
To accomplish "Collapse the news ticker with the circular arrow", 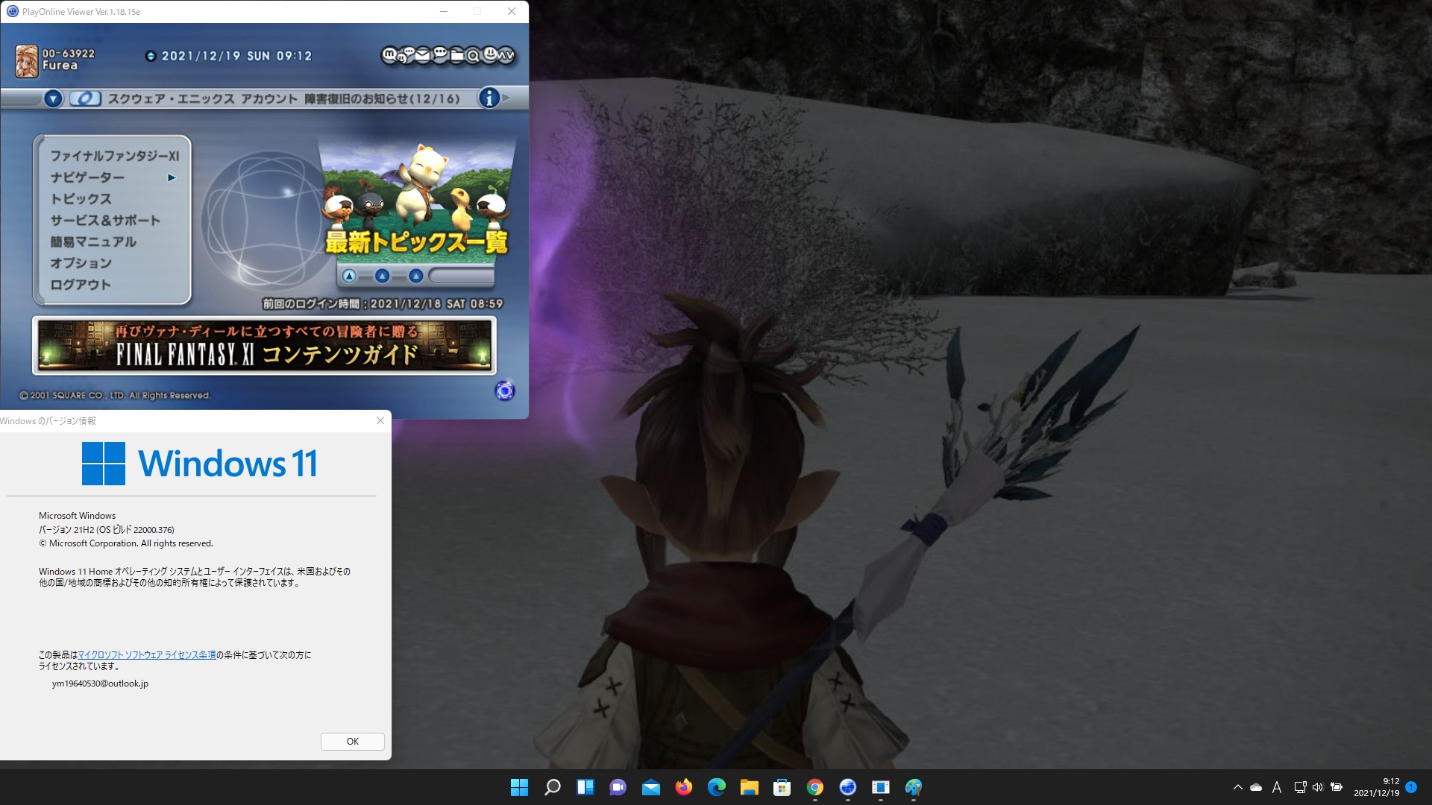I will [x=52, y=98].
